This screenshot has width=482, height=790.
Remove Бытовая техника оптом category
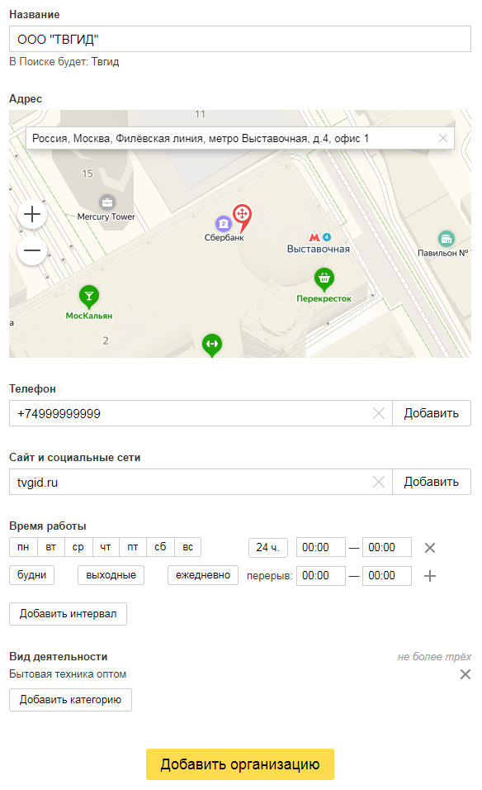click(x=465, y=674)
